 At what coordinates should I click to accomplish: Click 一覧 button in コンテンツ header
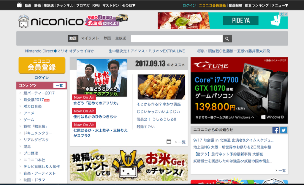coord(59,86)
